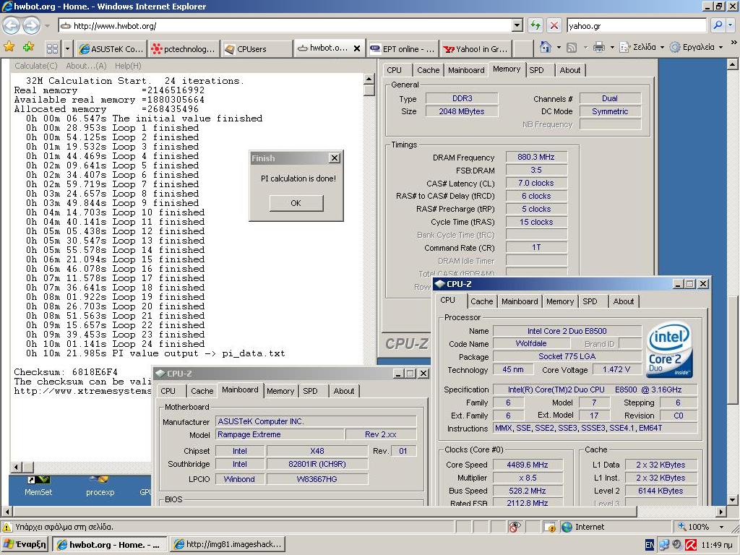The height and width of the screenshot is (555, 740).
Task: Open the zoom level dropdown arrow
Action: point(721,527)
